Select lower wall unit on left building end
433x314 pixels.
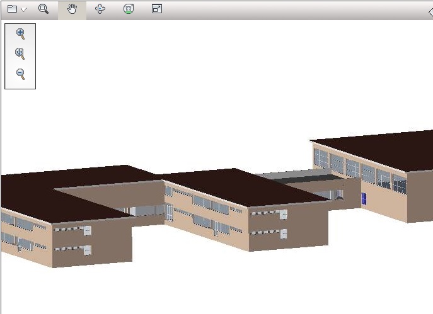pos(87,250)
